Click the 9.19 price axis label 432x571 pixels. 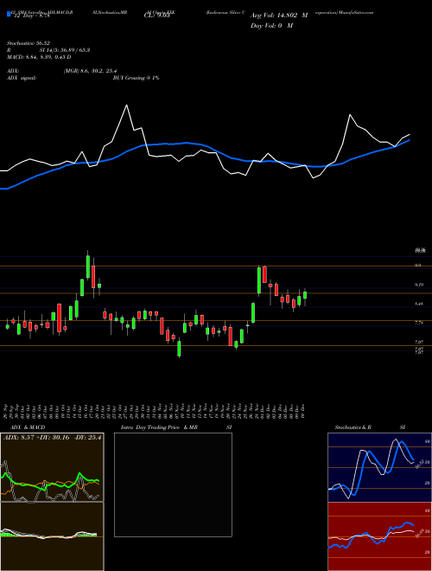tap(418, 285)
